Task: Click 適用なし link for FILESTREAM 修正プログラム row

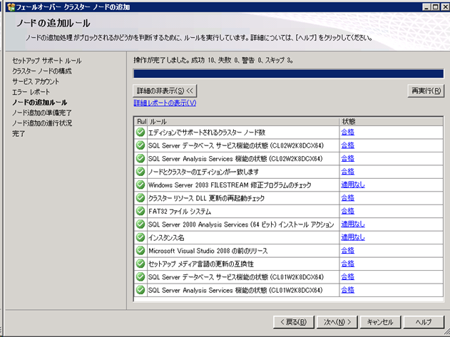Action: point(353,185)
